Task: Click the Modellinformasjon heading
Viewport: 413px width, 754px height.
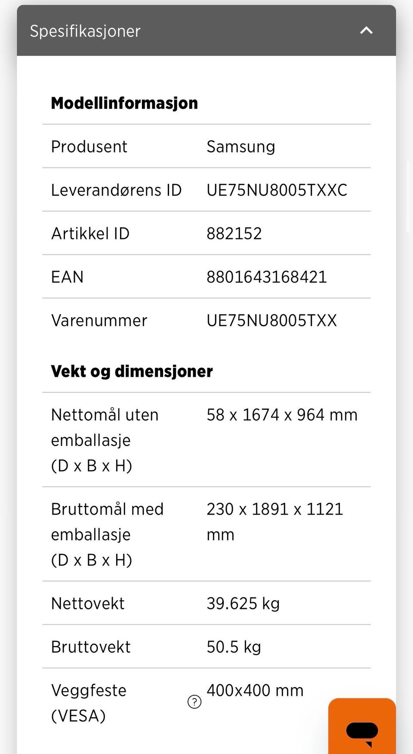Action: pos(124,103)
